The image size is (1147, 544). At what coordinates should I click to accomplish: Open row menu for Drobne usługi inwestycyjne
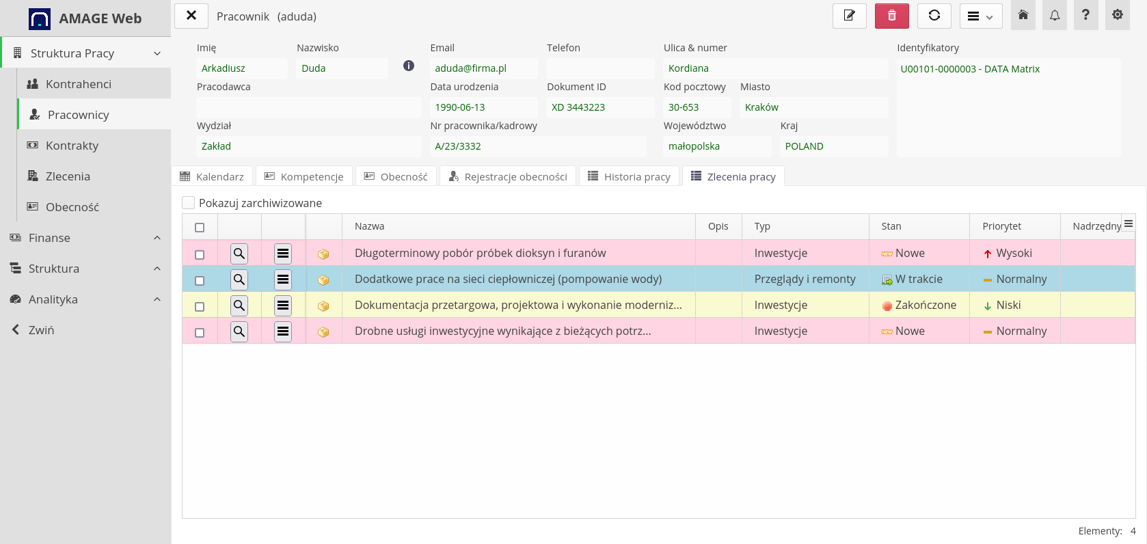pos(283,331)
